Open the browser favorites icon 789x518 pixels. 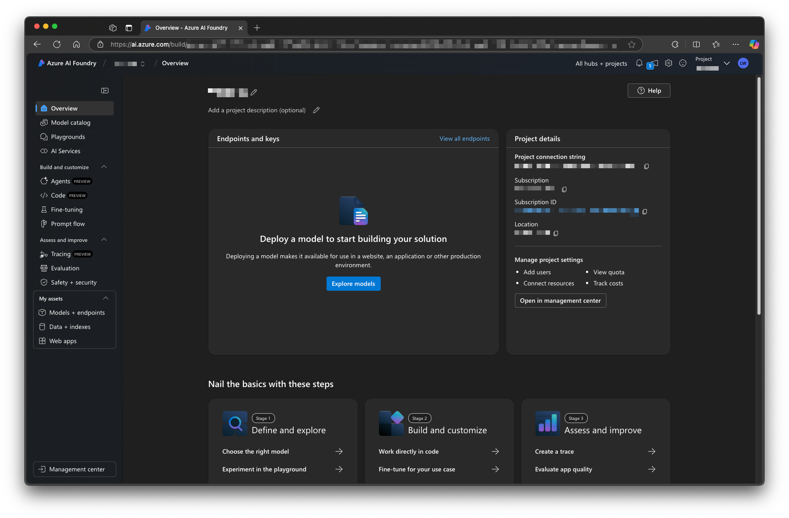[x=716, y=44]
